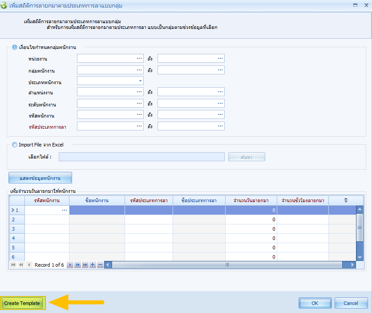Image resolution: width=372 pixels, height=313 pixels.
Task: Click the next record navigator arrow
Action: 70,264
